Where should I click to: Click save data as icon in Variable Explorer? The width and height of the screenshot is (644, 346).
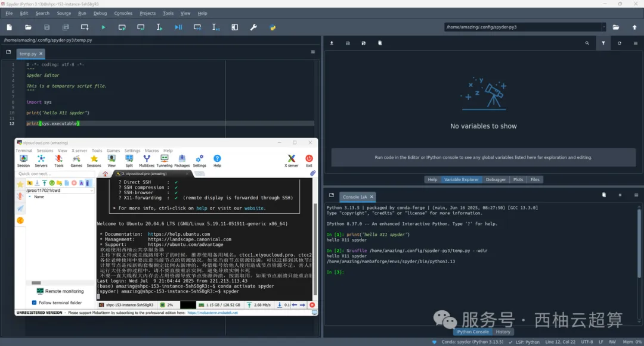pyautogui.click(x=364, y=43)
